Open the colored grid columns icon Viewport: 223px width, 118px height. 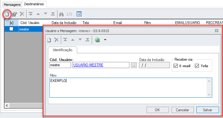coord(79,14)
